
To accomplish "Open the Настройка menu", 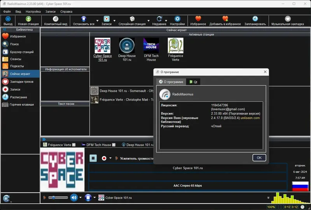I will coord(33,12).
